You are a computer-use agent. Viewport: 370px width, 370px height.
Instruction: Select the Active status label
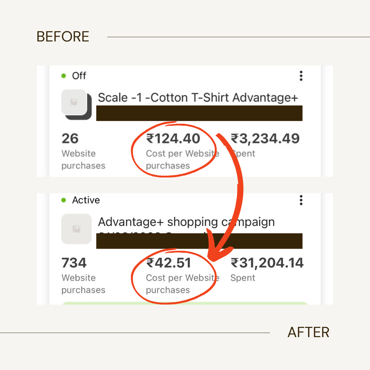pos(86,200)
